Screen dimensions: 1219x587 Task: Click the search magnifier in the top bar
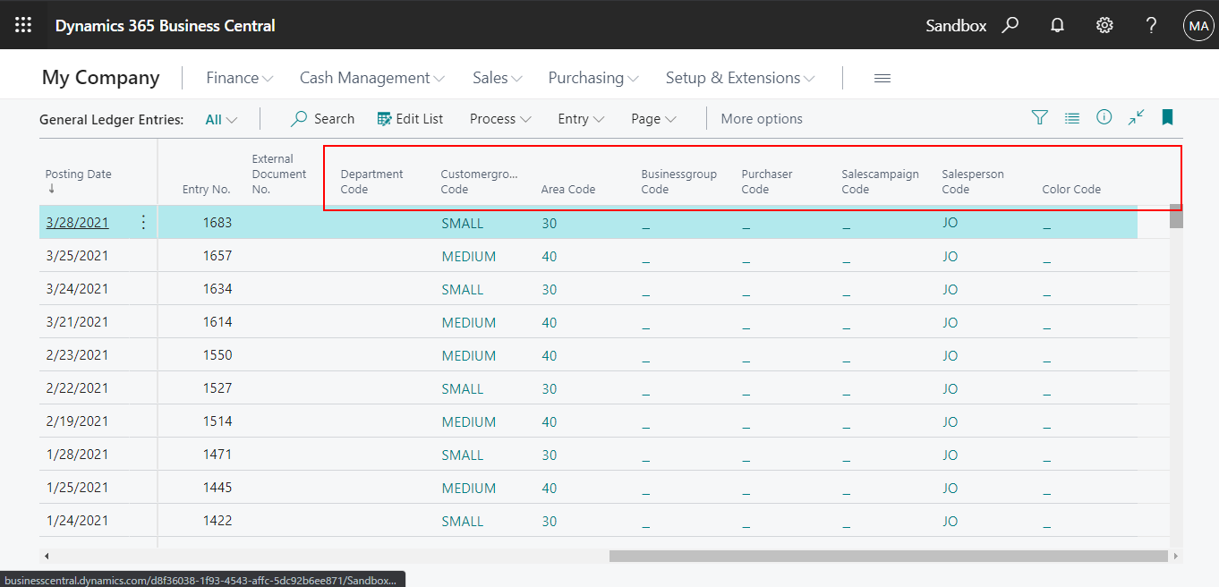tap(1010, 24)
